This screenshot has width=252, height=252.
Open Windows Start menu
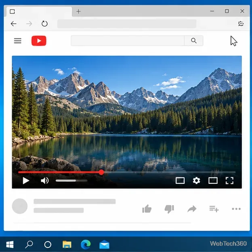point(10,245)
